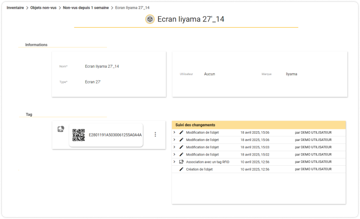Click par DEMO UTILISATEUR in the Création row
The height and width of the screenshot is (219, 360).
click(313, 169)
